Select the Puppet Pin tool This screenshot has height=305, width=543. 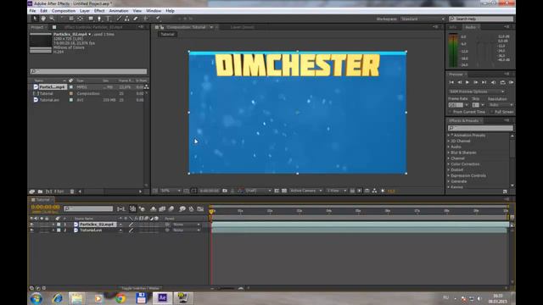point(158,19)
